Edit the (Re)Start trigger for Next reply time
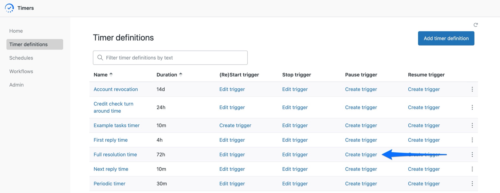 pyautogui.click(x=232, y=169)
